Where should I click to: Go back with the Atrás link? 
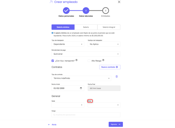[x=52, y=125]
